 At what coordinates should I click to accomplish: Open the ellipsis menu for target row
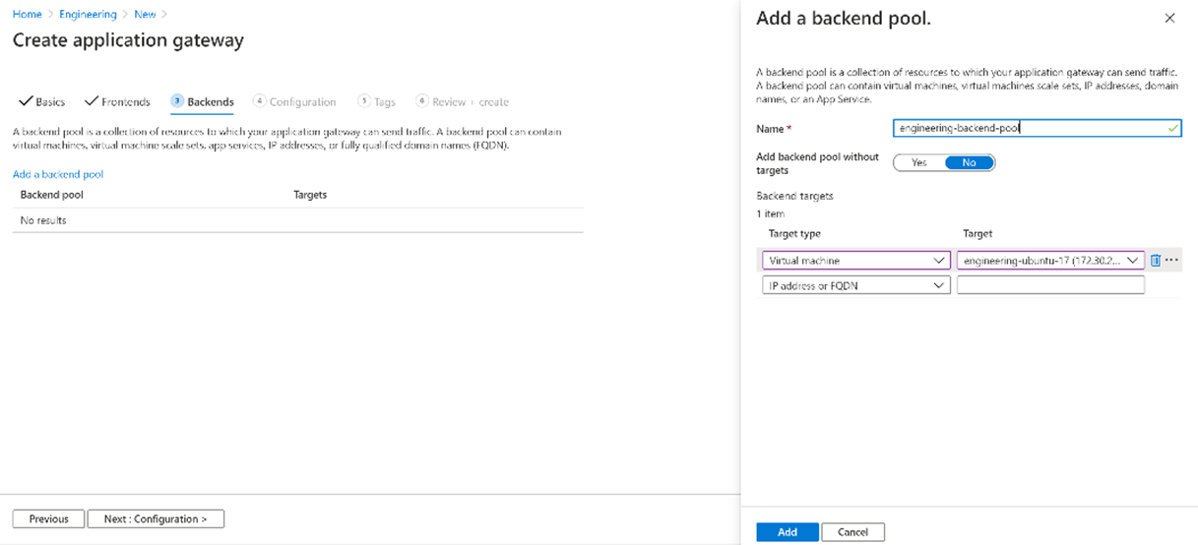(x=1171, y=261)
